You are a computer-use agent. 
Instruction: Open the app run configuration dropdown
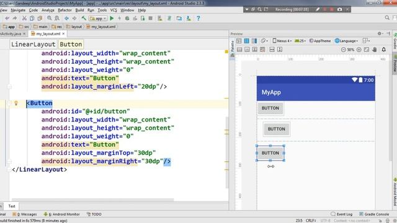[98, 18]
